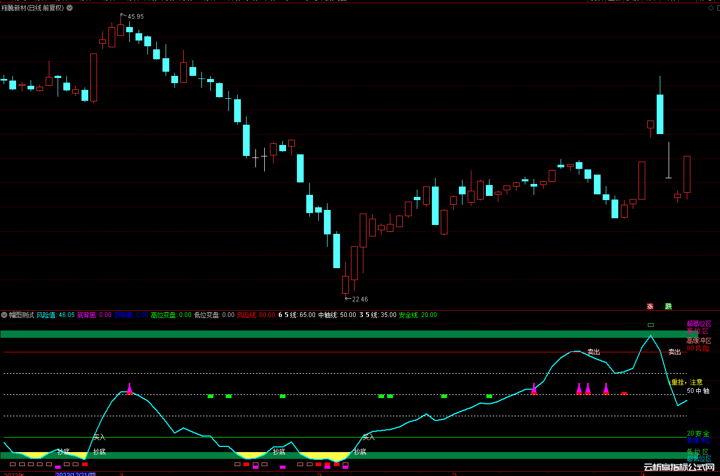Click the 低位区 zone label

tap(697, 452)
